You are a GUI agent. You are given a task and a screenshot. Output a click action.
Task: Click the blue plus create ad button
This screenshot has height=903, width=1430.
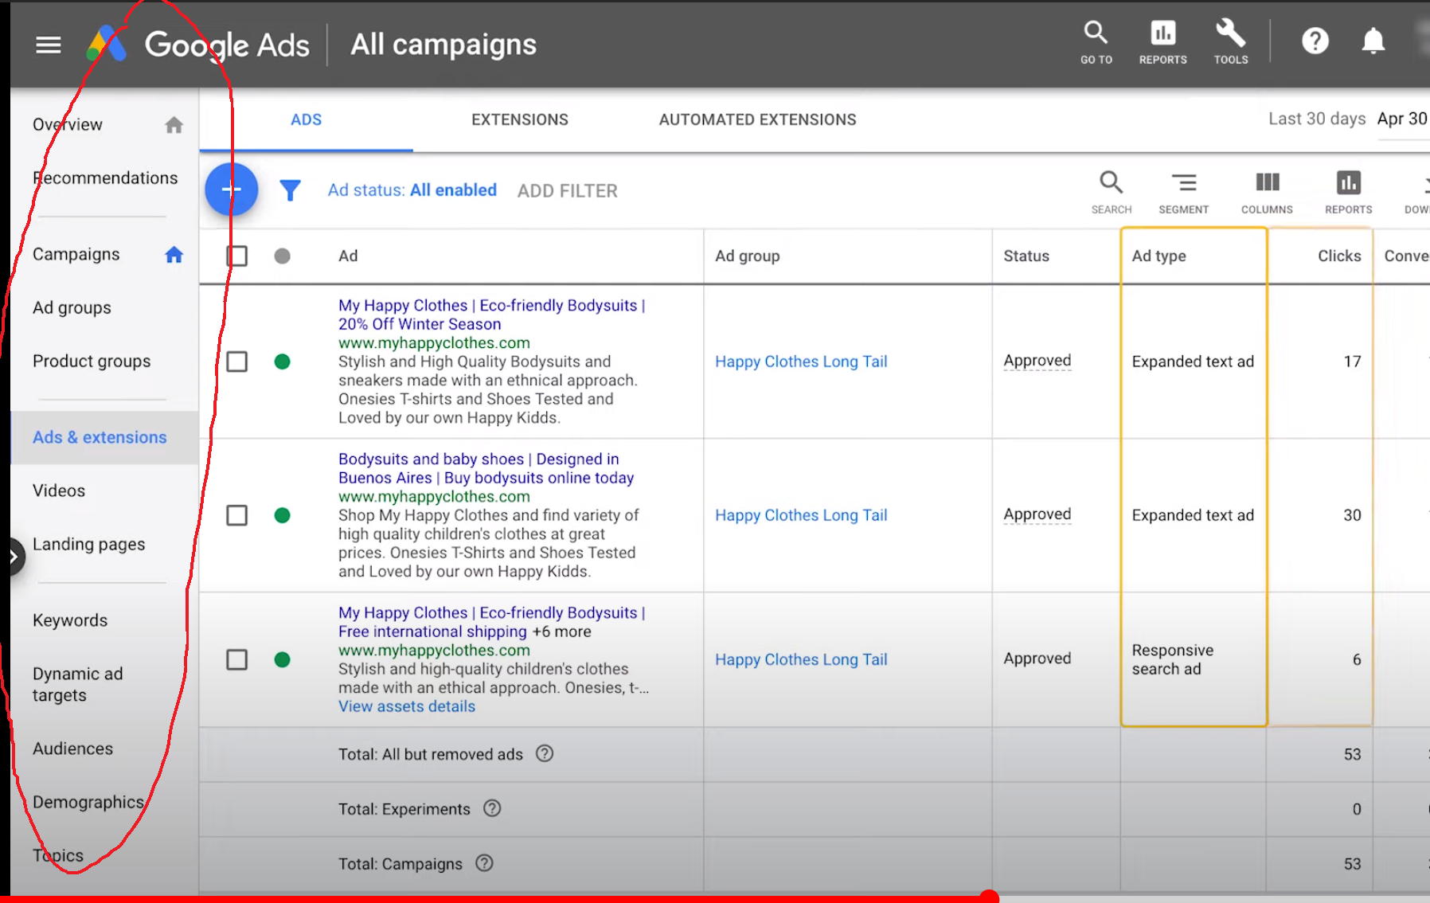click(x=231, y=190)
